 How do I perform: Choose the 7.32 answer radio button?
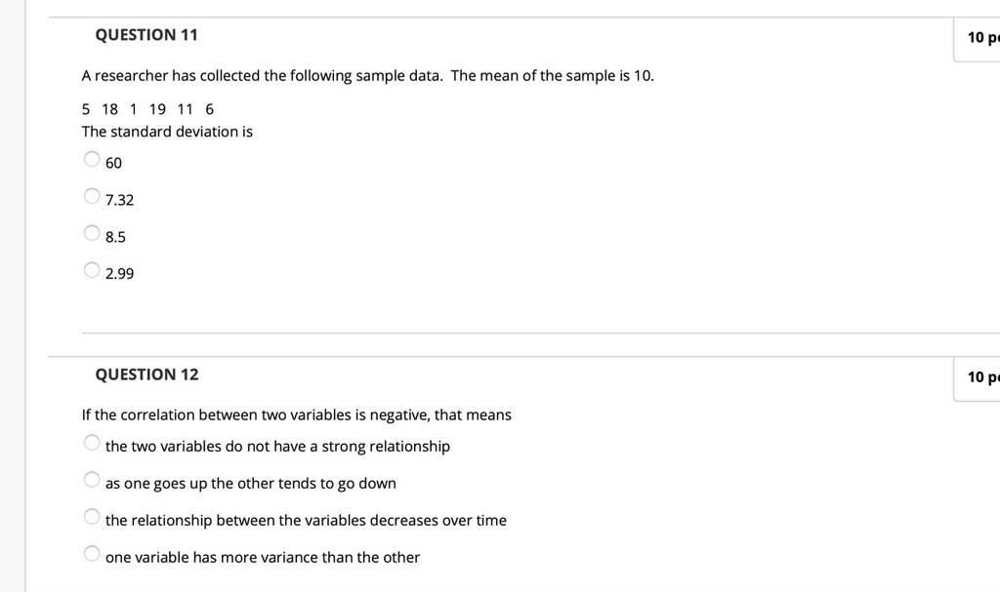(x=92, y=196)
